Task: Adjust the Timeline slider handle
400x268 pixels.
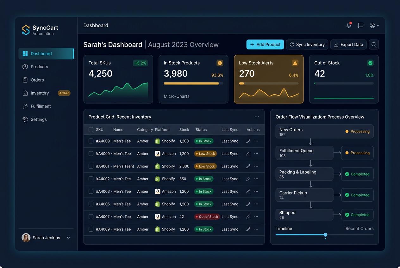Action: coord(325,234)
